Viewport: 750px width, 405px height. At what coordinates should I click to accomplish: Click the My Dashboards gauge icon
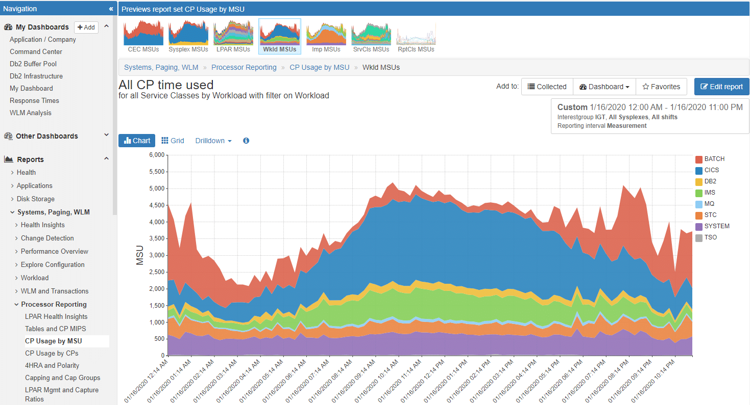click(8, 27)
